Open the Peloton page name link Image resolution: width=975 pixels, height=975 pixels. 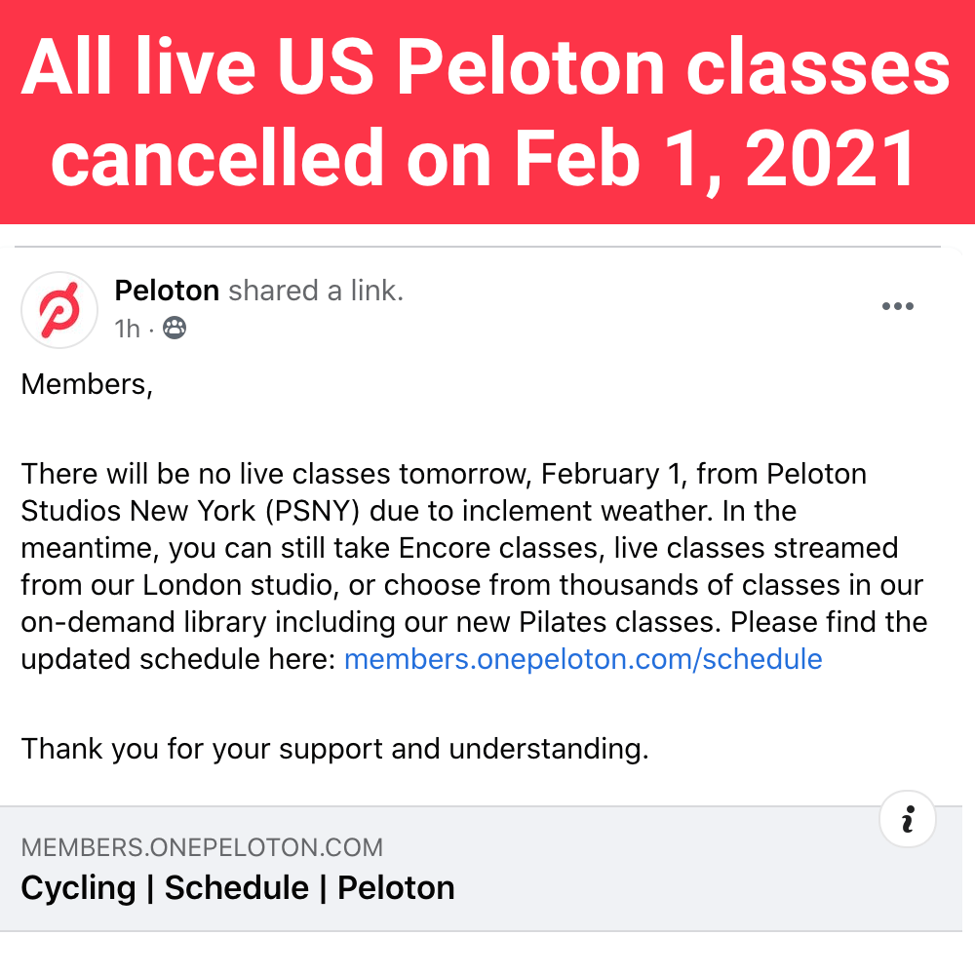(x=167, y=291)
